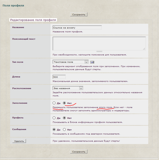
Task: Select Нет radio for Профиль
Action: point(64,118)
